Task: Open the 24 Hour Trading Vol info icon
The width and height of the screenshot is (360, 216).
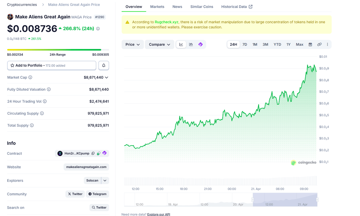Action: [45, 101]
